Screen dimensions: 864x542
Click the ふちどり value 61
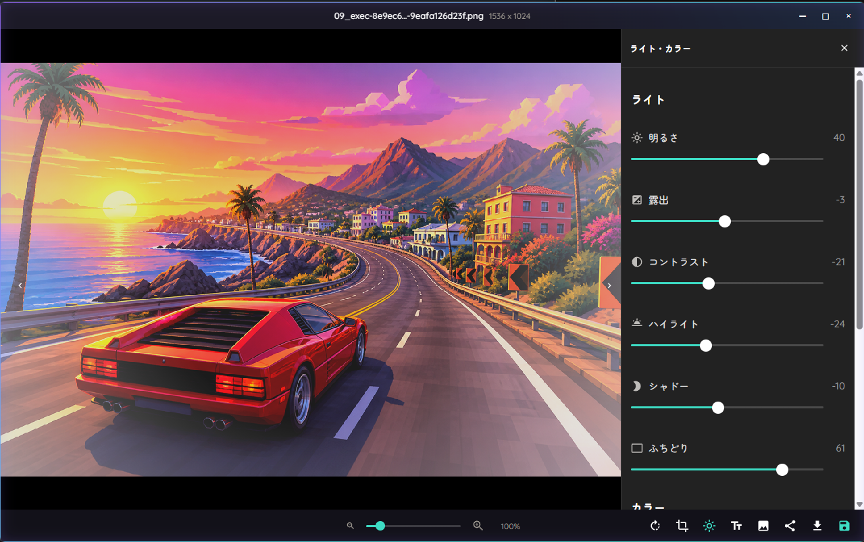click(840, 448)
